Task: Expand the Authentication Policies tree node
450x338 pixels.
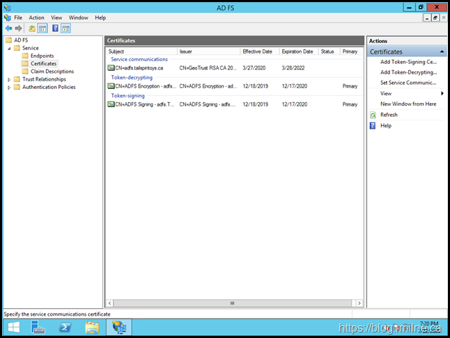Action: coord(9,87)
